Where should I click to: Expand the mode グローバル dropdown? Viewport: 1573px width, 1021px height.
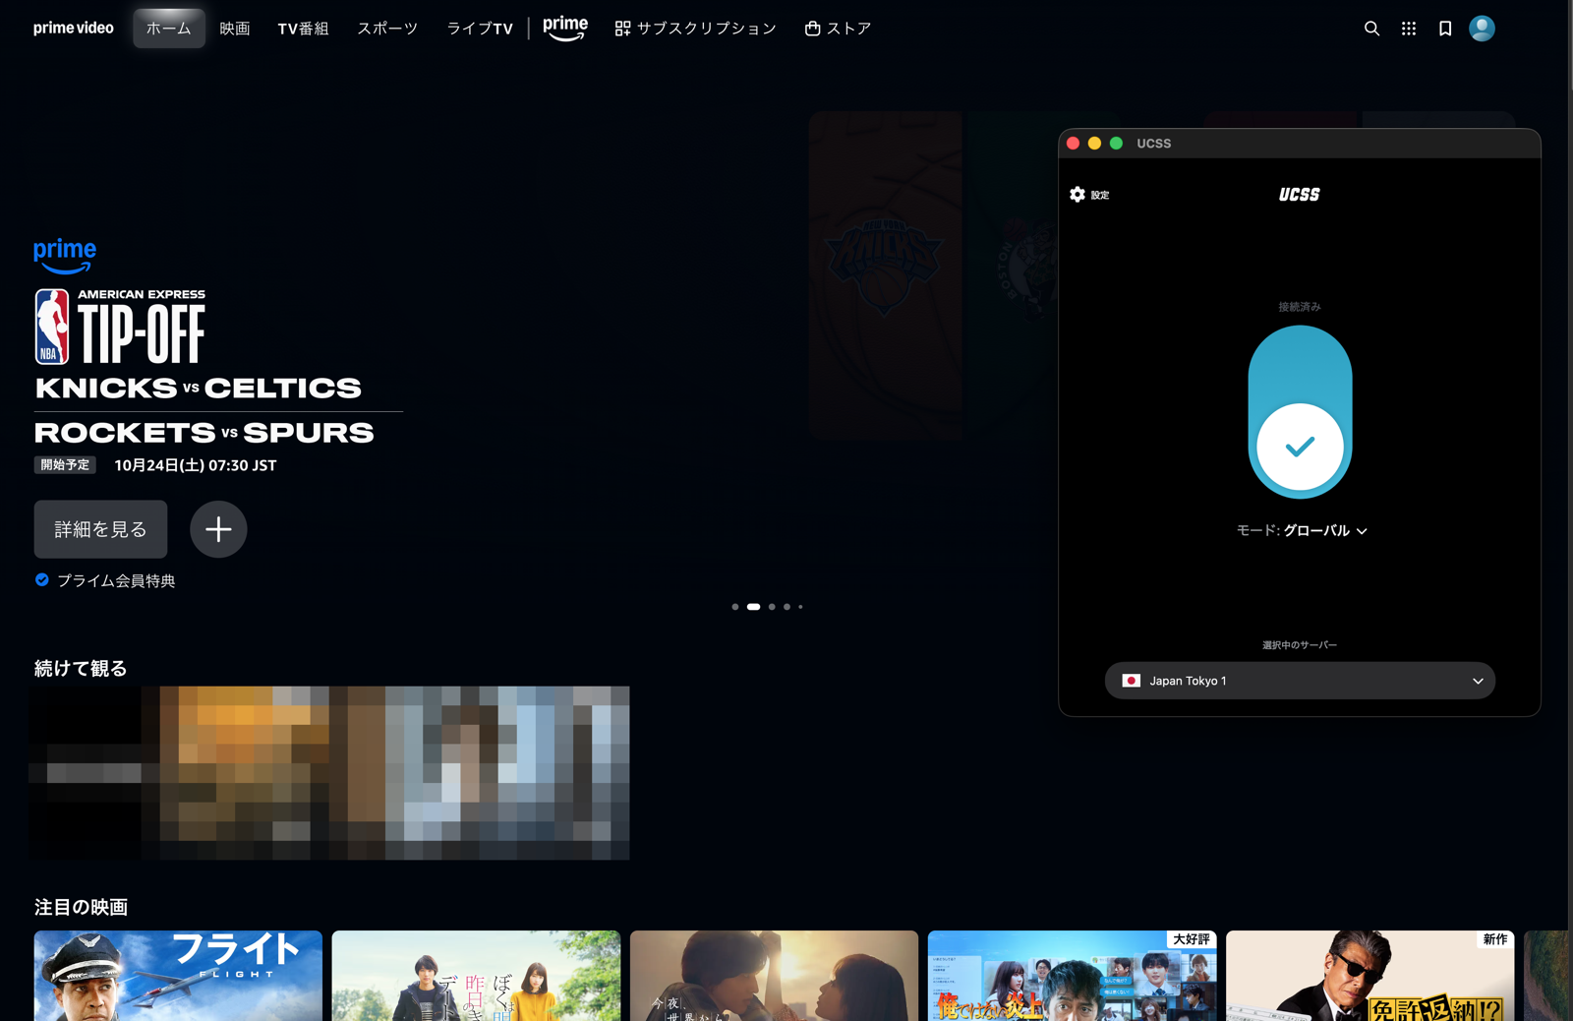[1302, 530]
